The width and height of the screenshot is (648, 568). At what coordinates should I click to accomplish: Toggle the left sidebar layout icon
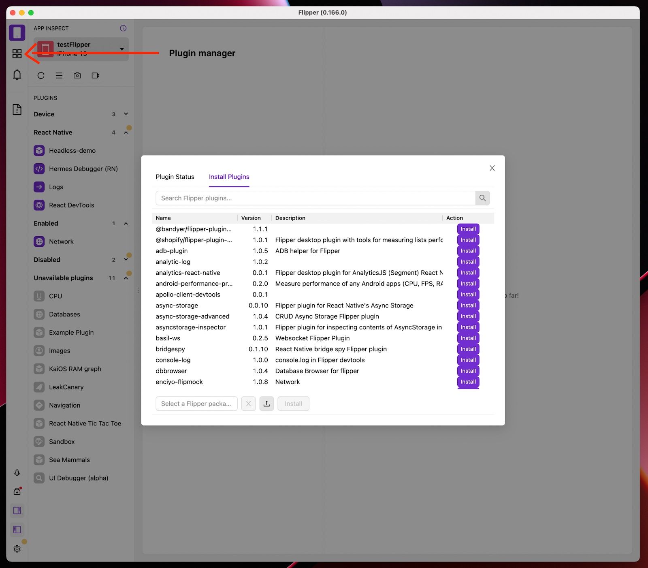click(x=17, y=530)
